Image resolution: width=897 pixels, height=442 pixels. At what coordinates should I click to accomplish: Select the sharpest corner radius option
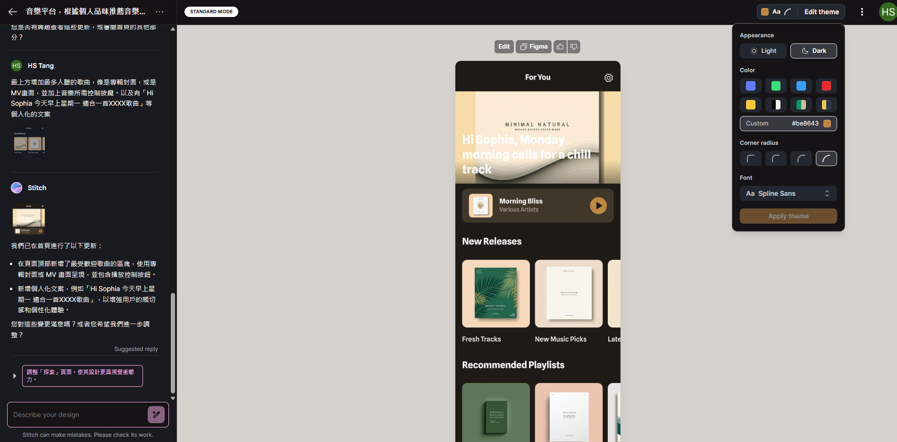pos(750,158)
